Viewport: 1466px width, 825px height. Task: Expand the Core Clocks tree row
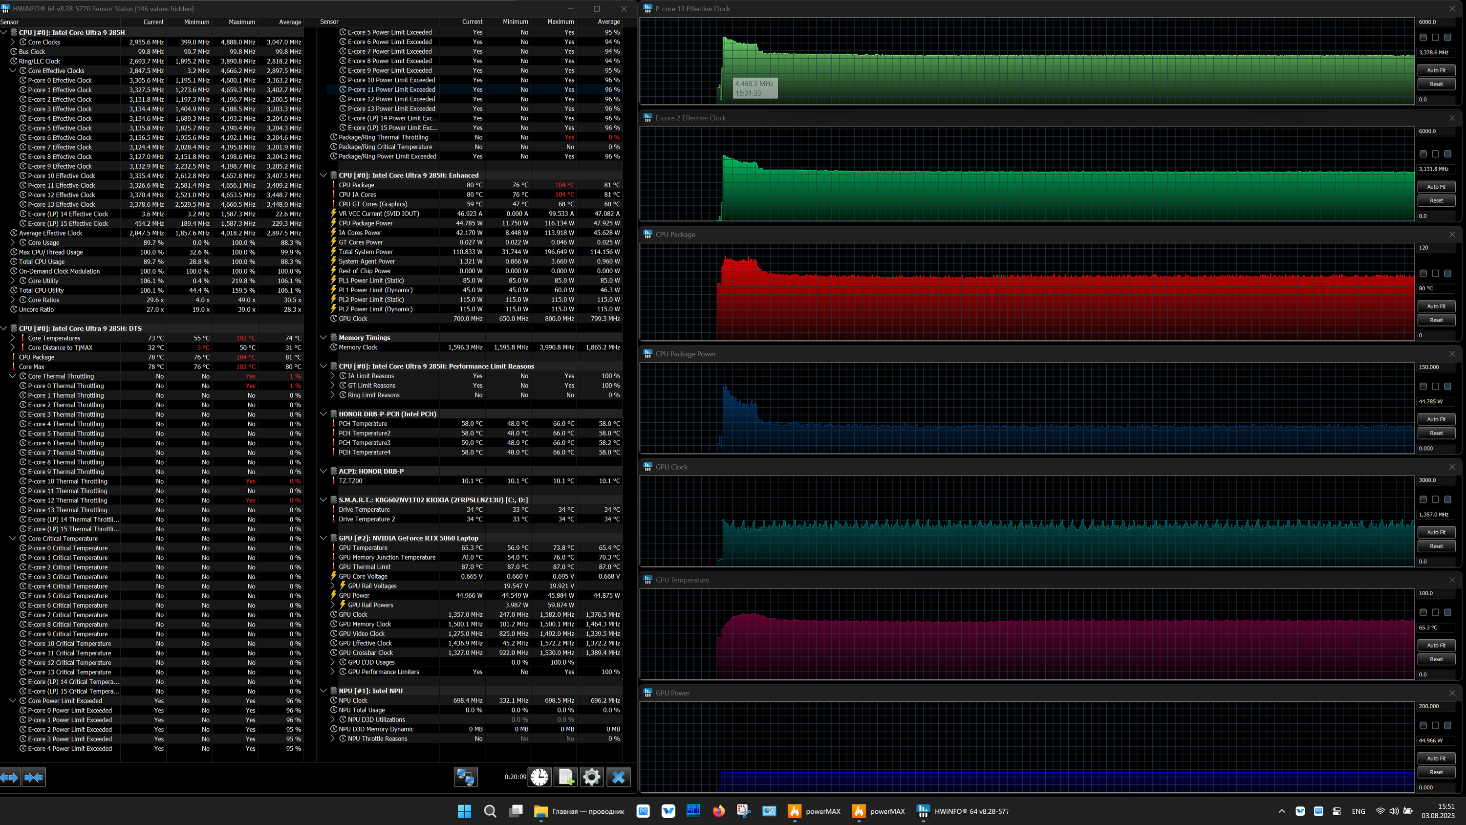click(x=13, y=42)
